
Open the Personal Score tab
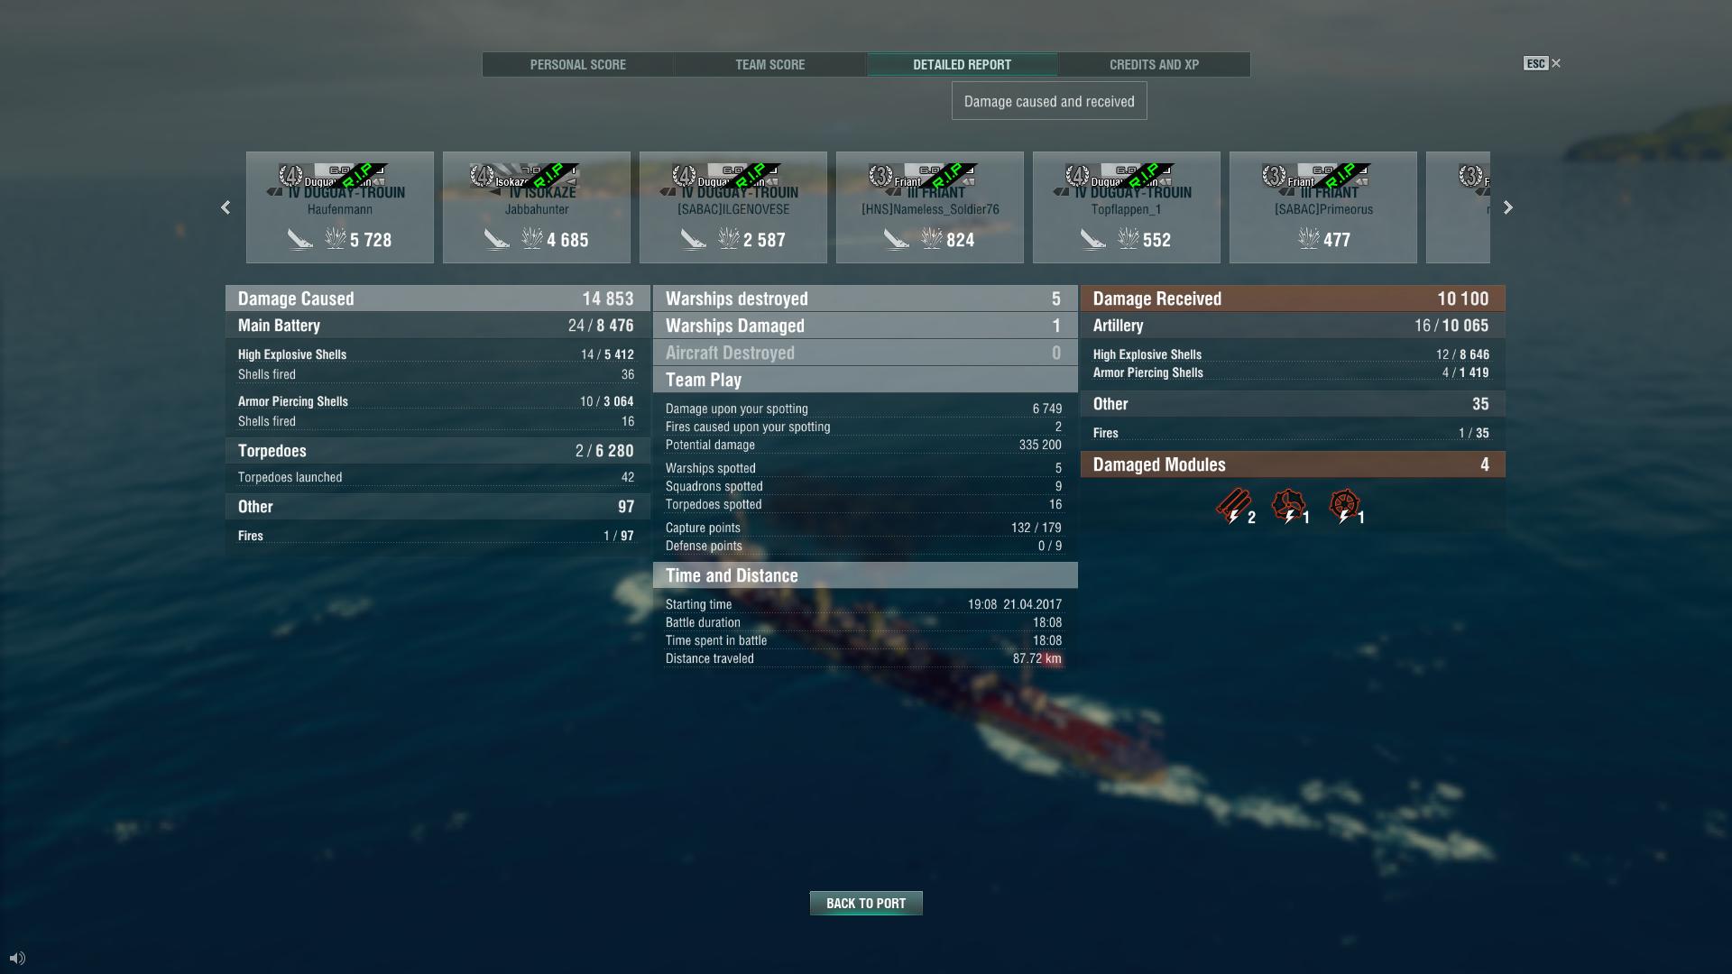point(578,64)
